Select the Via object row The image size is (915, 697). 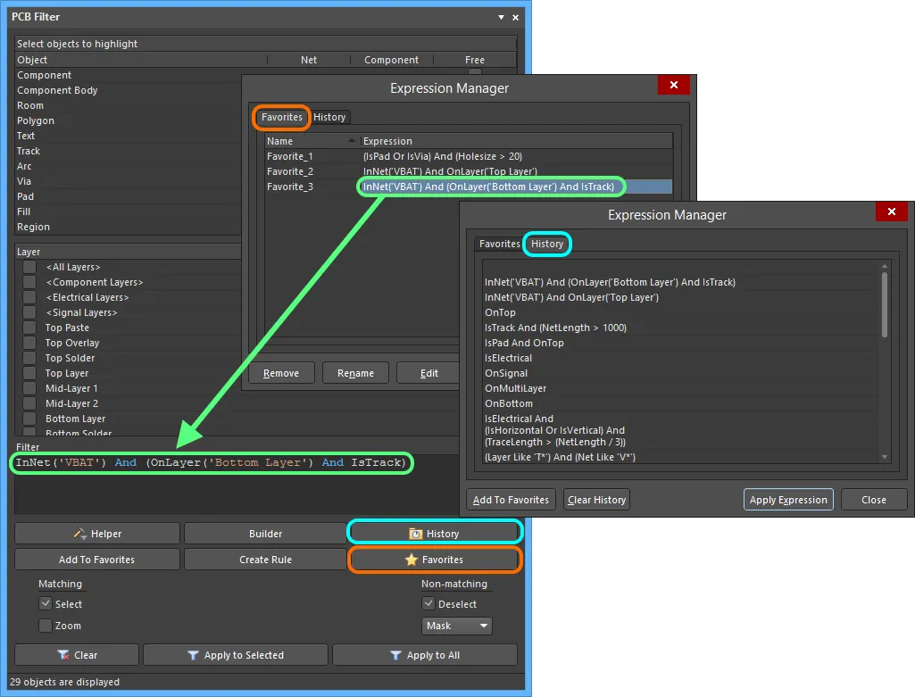click(x=129, y=181)
